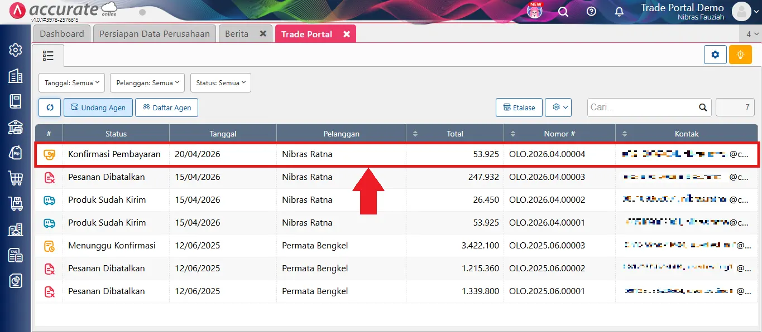762x332 pixels.
Task: Open the notifications bell
Action: click(619, 12)
